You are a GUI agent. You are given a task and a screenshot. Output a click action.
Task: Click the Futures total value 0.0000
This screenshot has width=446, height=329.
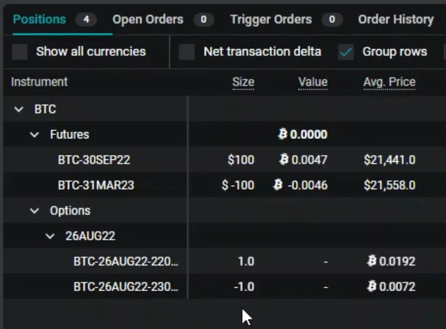[x=303, y=134]
